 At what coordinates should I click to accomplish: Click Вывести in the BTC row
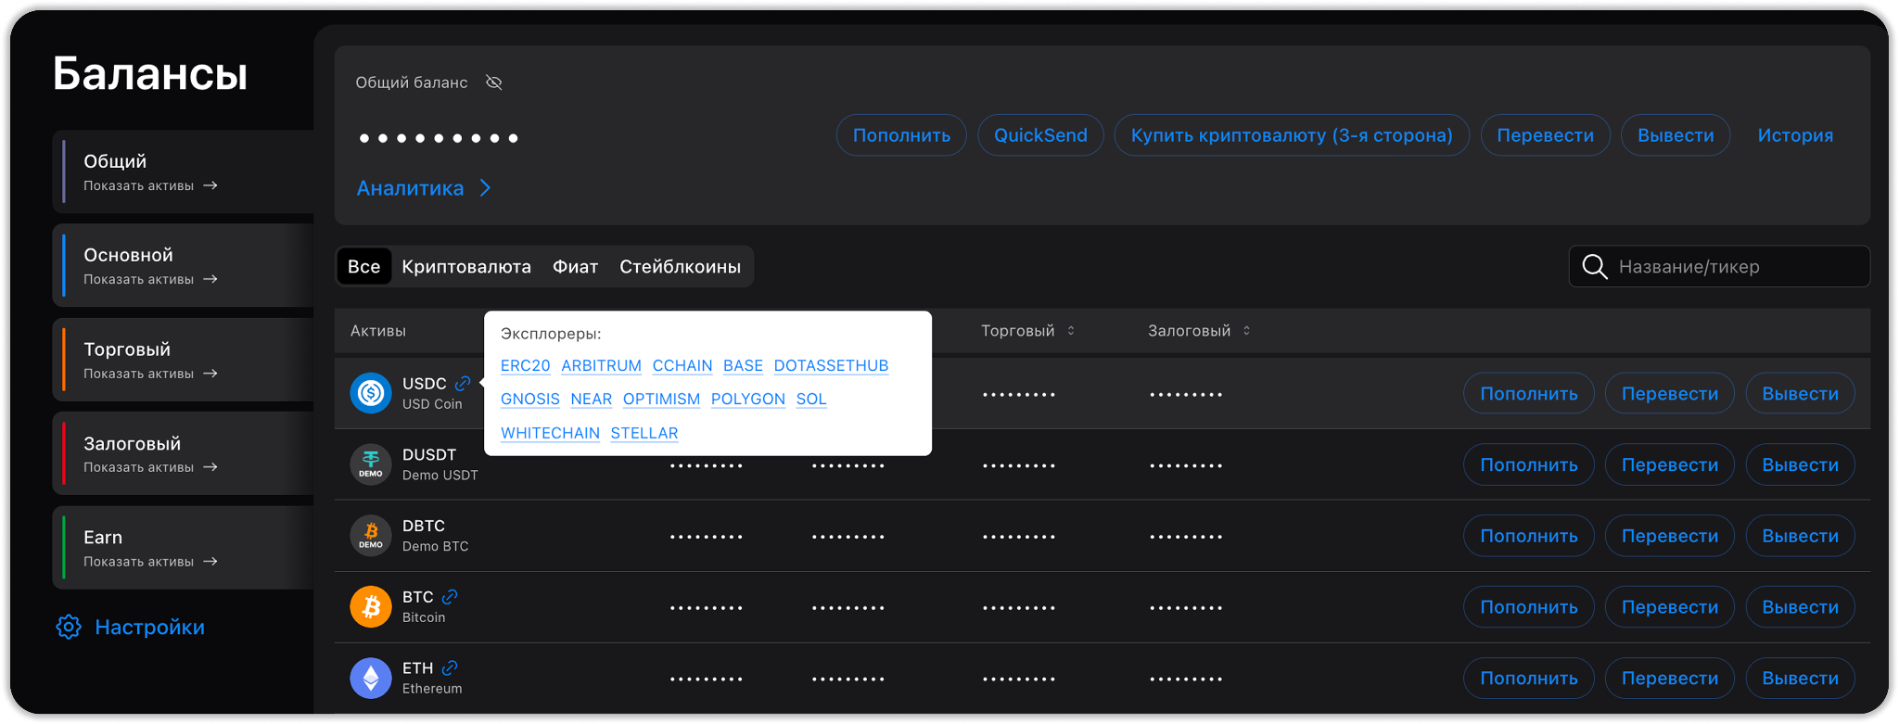click(x=1799, y=607)
